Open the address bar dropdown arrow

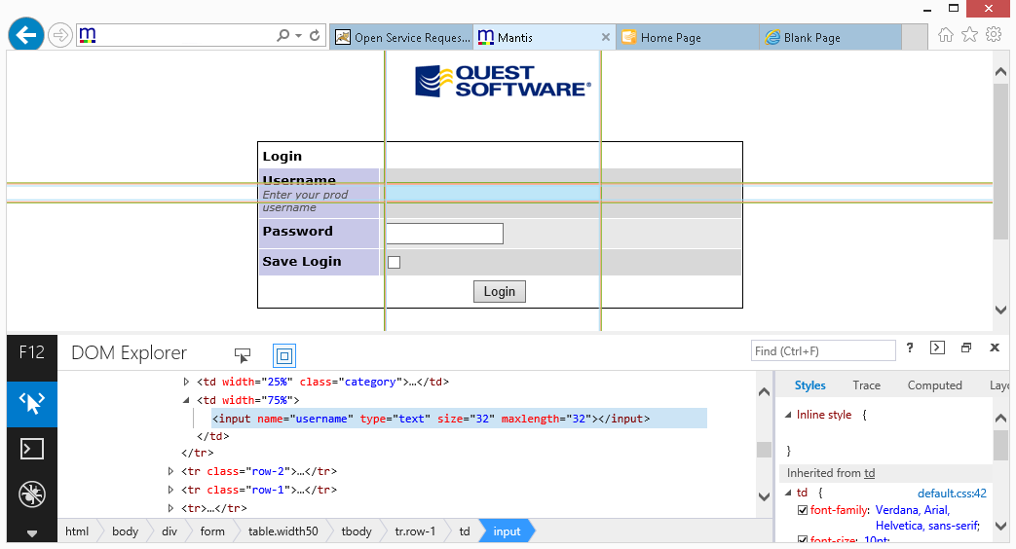pos(299,36)
